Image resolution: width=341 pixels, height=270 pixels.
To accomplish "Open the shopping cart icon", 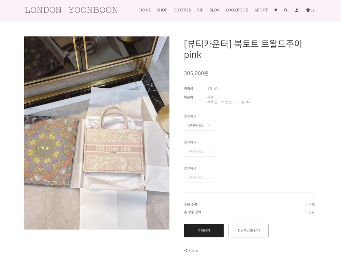I will click(x=308, y=10).
